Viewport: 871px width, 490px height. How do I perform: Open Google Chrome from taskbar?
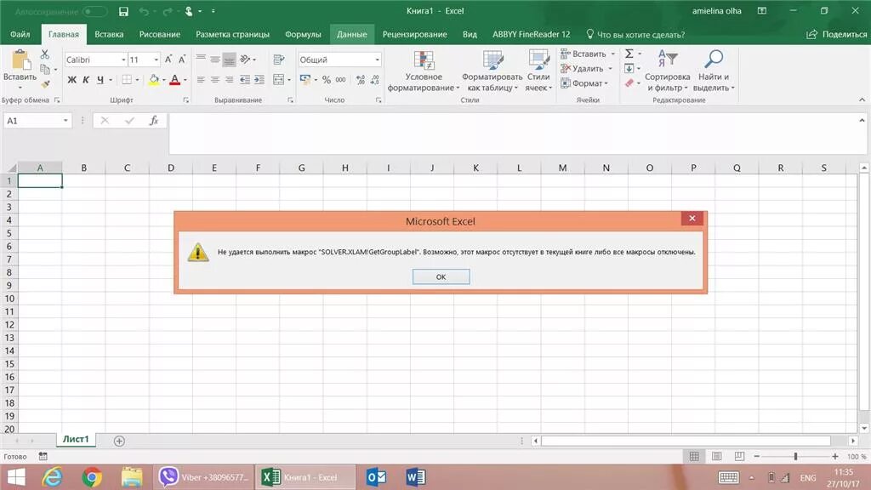coord(92,477)
